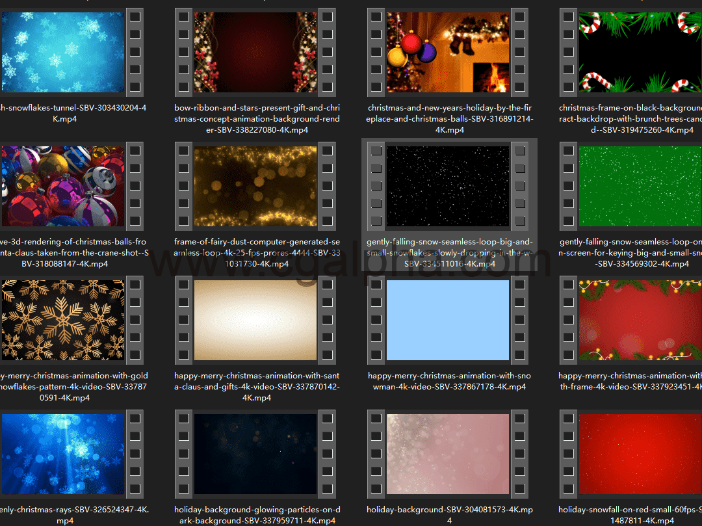Click the beige santa-claus-and-gifts video thumbnail
Image resolution: width=702 pixels, height=526 pixels.
point(255,320)
